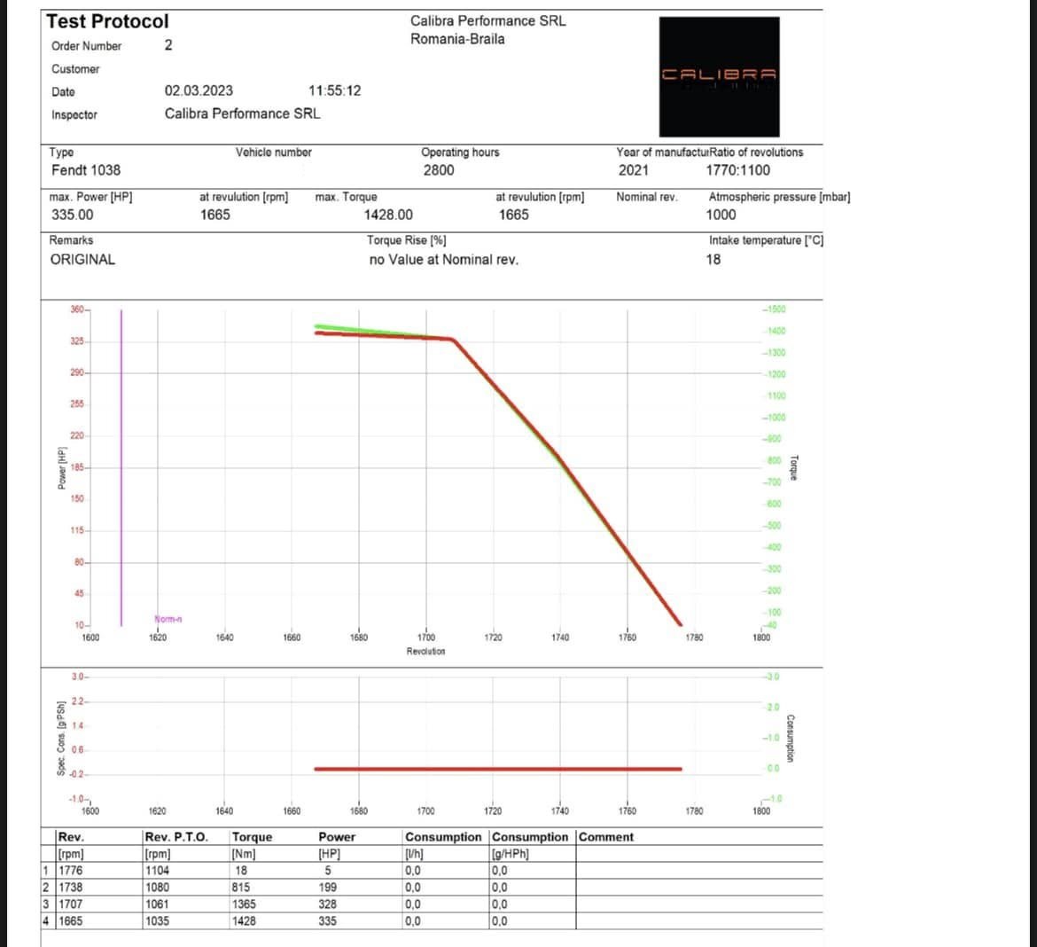Click the [l/h] unit header
1037x947 pixels.
coord(414,854)
